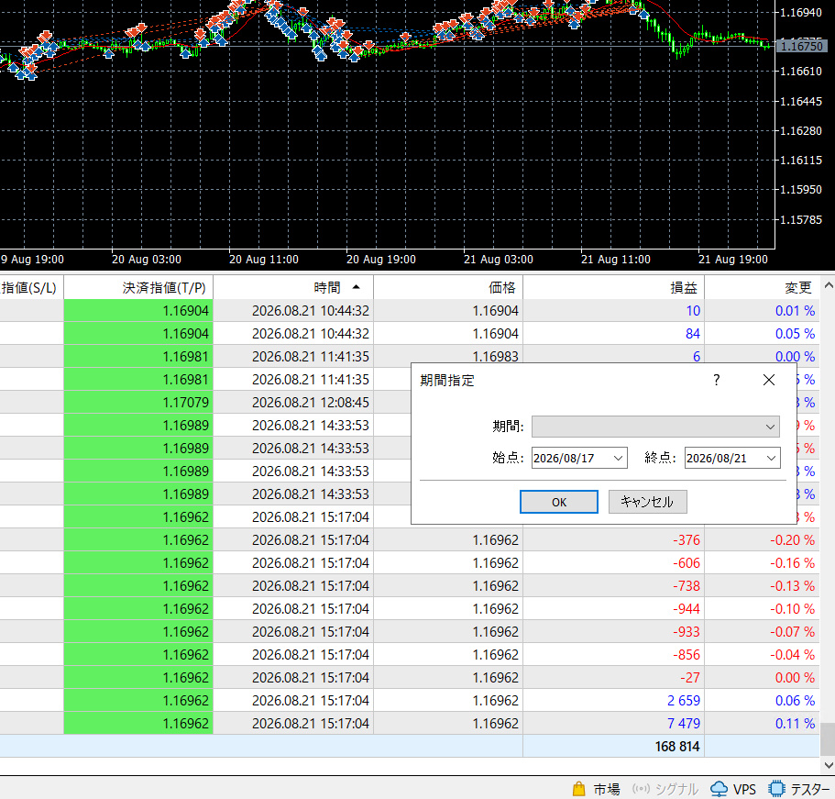
Task: Select the loss value -856
Action: point(687,655)
